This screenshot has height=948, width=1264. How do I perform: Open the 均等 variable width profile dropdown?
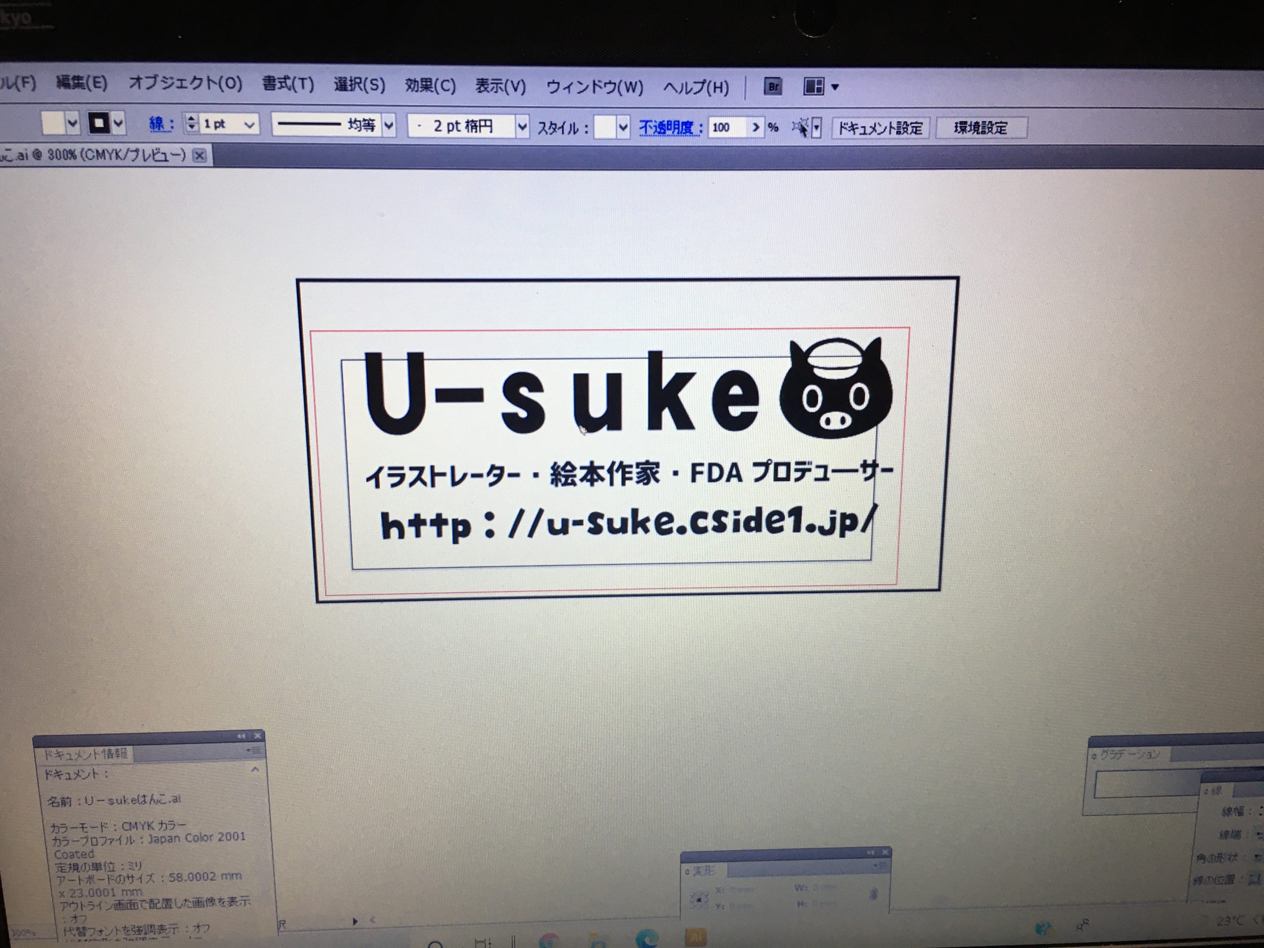(x=389, y=125)
